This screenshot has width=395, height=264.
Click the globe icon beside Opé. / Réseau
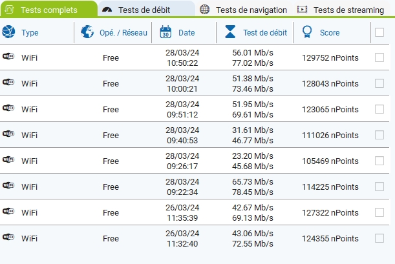(x=87, y=32)
